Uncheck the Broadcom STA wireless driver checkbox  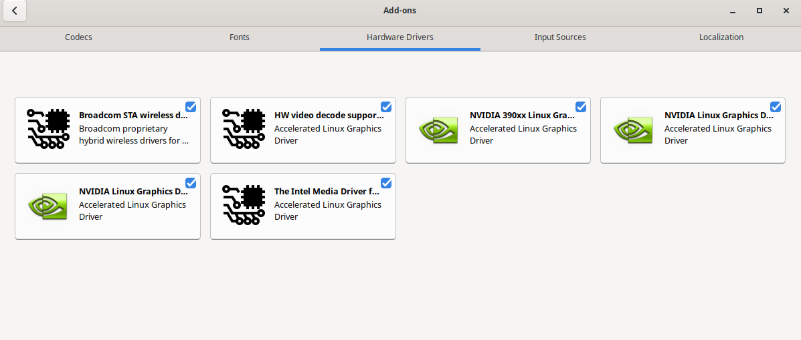pos(191,106)
